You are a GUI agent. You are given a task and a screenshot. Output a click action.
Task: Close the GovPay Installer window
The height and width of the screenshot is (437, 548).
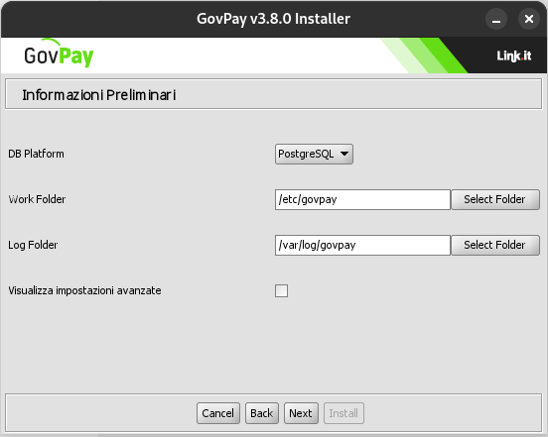(529, 19)
